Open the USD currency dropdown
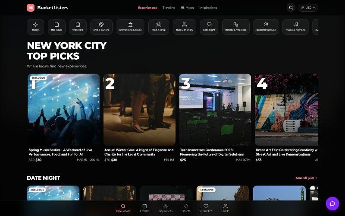This screenshot has width=345, height=216. (x=308, y=8)
